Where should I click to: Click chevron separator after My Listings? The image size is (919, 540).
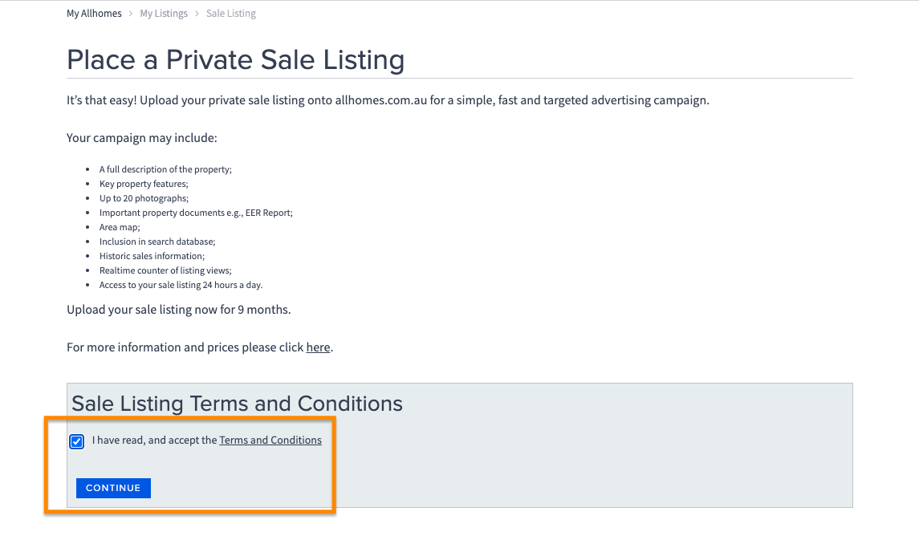pyautogui.click(x=197, y=14)
